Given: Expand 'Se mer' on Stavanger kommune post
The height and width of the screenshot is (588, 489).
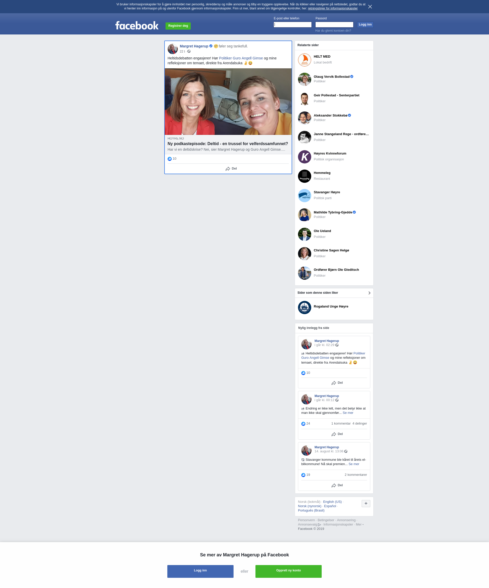Looking at the screenshot, I should [x=354, y=464].
